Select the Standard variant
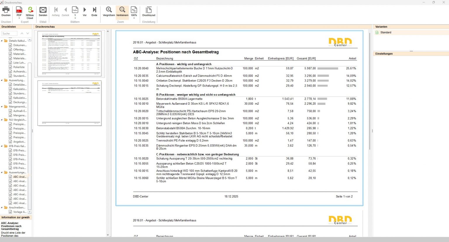Screen dimensions: 449x242 click(386, 32)
